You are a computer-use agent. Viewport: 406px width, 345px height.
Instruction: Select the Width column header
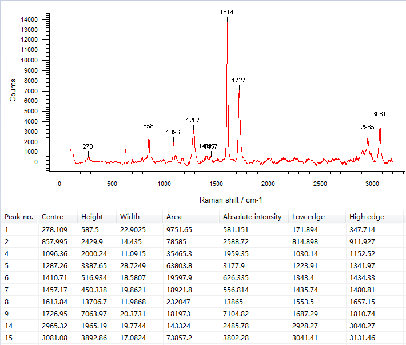tap(129, 217)
